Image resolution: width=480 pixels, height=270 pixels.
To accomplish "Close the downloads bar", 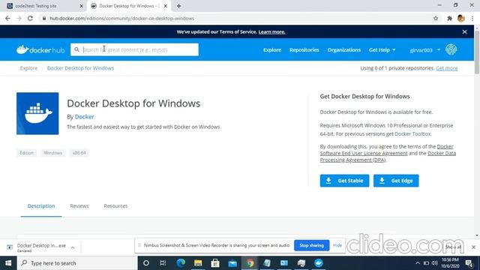I will tap(473, 247).
